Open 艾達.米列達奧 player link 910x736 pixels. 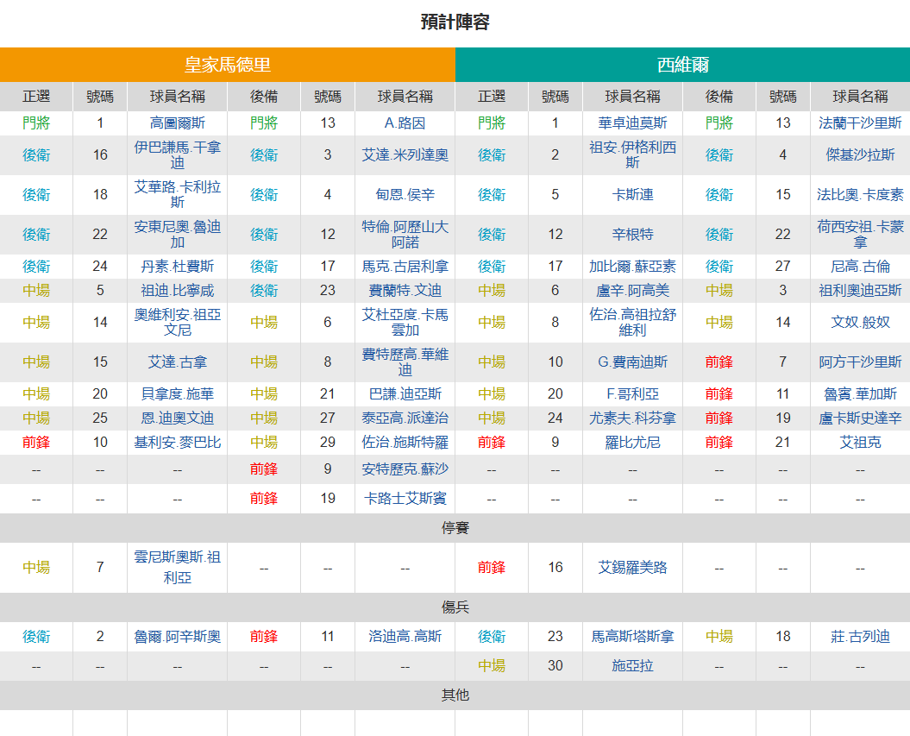coord(405,155)
